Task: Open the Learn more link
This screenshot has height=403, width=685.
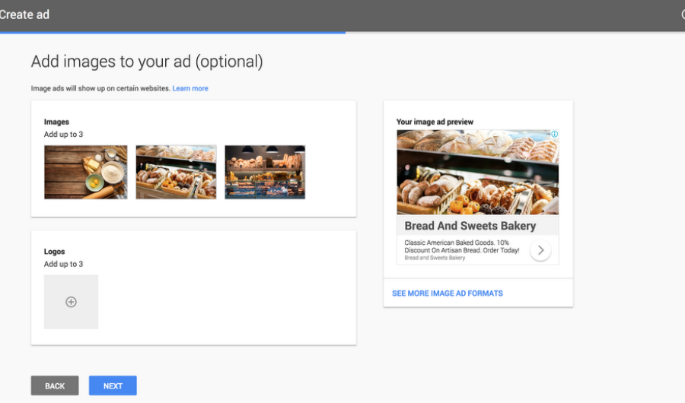Action: pyautogui.click(x=190, y=88)
